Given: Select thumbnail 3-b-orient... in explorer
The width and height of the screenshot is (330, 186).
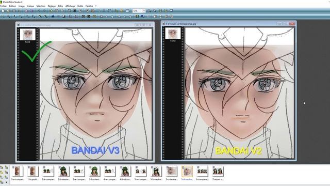Looking at the screenshot, I should coord(94,173).
